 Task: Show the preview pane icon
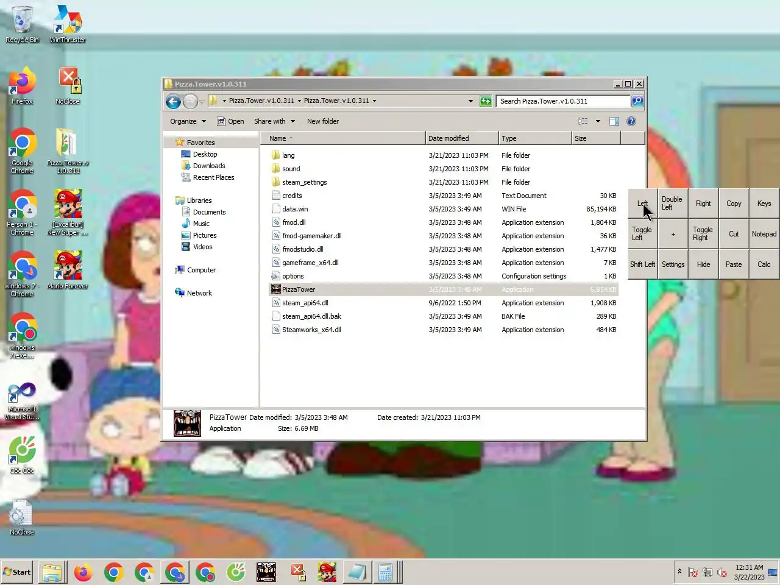coord(614,121)
